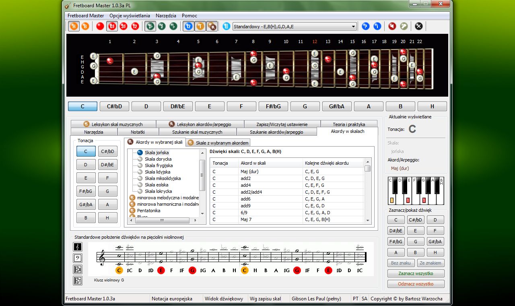Open help via blue question mark icon
Viewport: 515px width, 306px height.
pyautogui.click(x=366, y=26)
